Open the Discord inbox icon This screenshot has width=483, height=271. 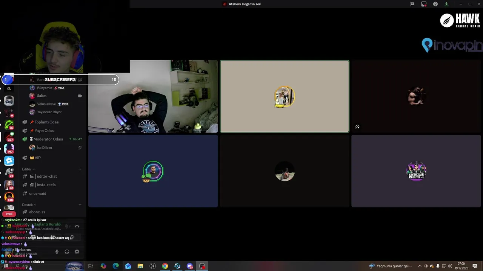click(424, 4)
